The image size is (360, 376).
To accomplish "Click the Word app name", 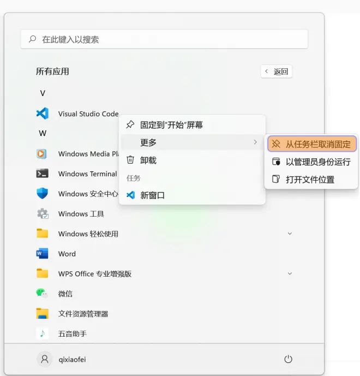I will click(67, 254).
